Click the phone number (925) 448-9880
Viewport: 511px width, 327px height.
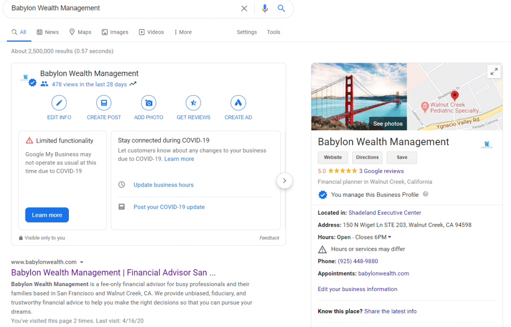(x=358, y=261)
